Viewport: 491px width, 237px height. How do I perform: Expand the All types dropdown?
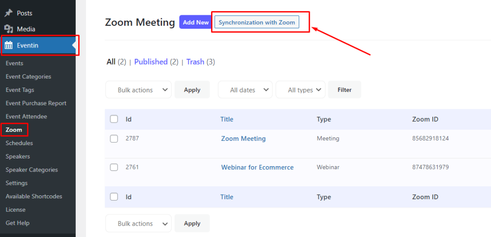click(301, 90)
